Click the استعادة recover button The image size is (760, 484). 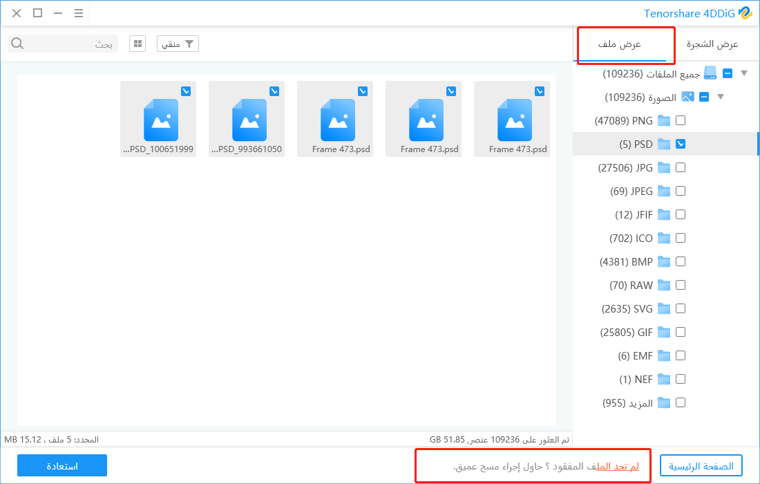(62, 466)
